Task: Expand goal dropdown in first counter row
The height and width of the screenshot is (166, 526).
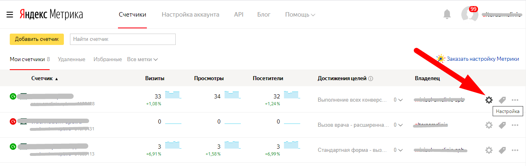Action: 398,100
